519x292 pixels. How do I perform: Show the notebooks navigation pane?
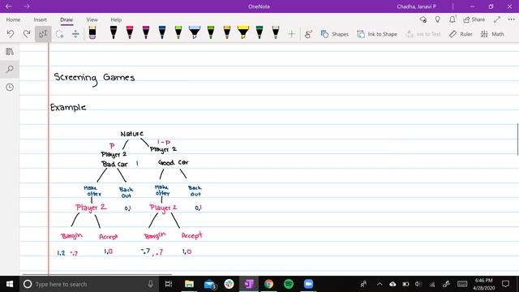coord(10,52)
